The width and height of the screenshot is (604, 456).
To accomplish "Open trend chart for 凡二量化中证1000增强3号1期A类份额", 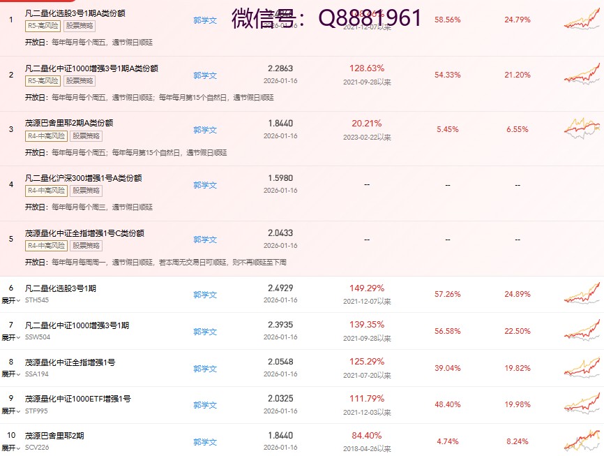I will pos(582,74).
